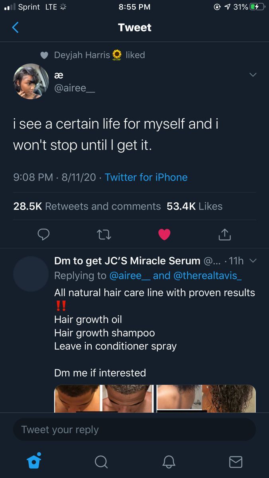
Task: Unlike the tweet with red heart
Action: coord(164,235)
